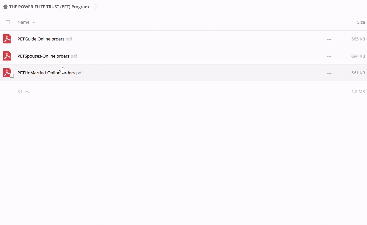Open PDF icon for PETGuide Online orders
The image size is (367, 225).
(x=7, y=39)
